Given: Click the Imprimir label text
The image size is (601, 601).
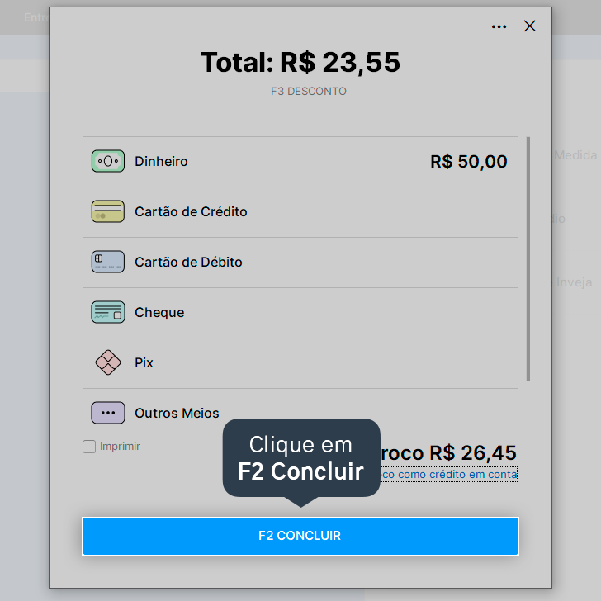Looking at the screenshot, I should point(120,447).
